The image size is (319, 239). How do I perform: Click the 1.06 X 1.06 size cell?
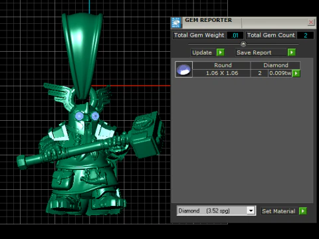tap(221, 73)
